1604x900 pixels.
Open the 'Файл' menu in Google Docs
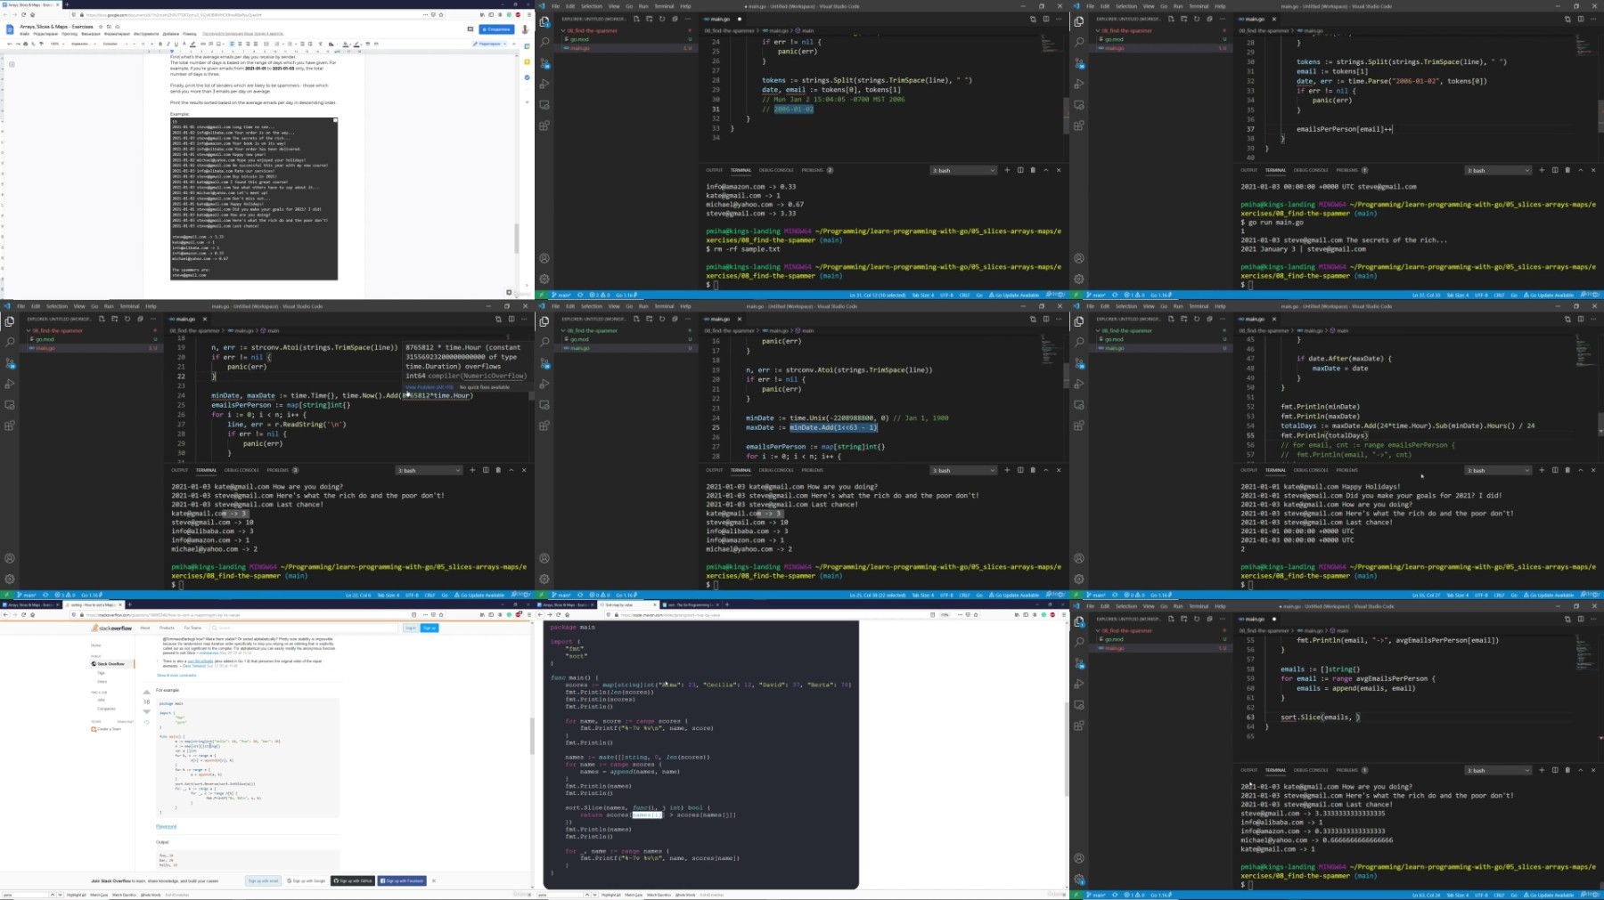pos(26,34)
